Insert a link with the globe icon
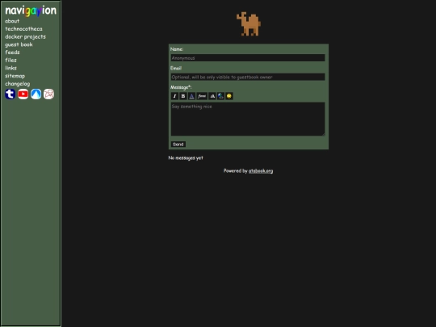The image size is (436, 327). pos(220,96)
